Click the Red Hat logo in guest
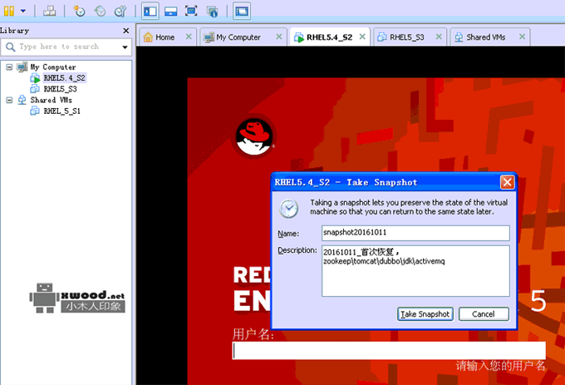This screenshot has width=565, height=385. pos(254,137)
